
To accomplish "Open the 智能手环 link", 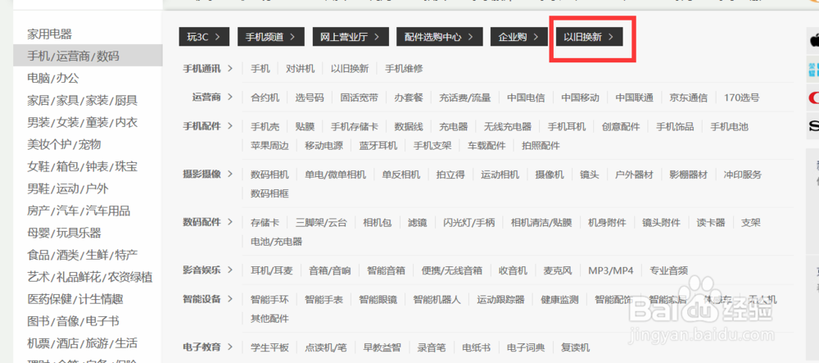I will [x=269, y=300].
